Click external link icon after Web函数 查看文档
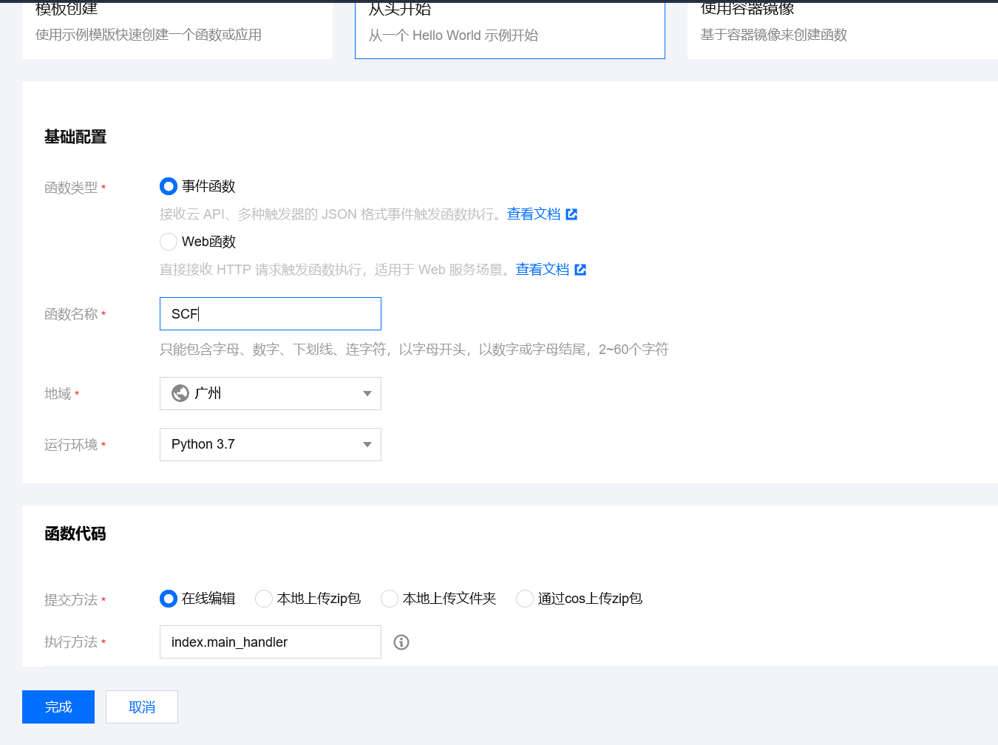 580,270
